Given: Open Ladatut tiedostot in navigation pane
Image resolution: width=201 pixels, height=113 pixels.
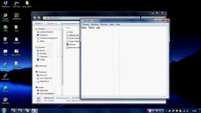Looking at the screenshot, I should 45,32.
